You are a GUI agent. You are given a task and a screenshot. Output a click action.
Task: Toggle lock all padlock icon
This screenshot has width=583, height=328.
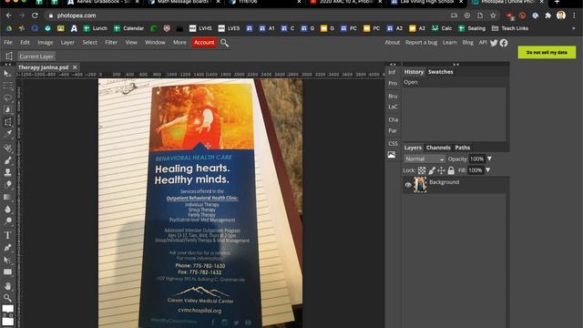click(x=451, y=170)
